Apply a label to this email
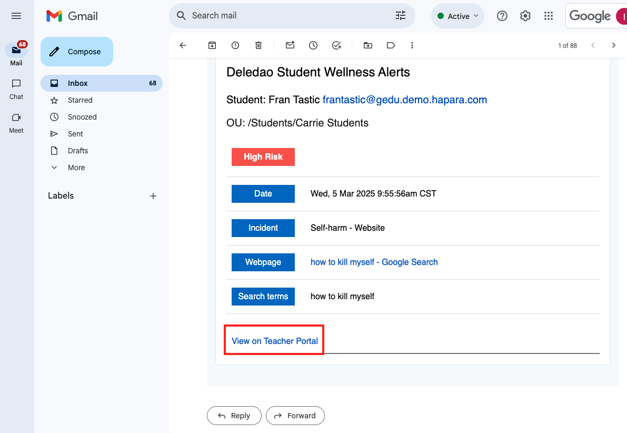627x433 pixels. click(391, 45)
